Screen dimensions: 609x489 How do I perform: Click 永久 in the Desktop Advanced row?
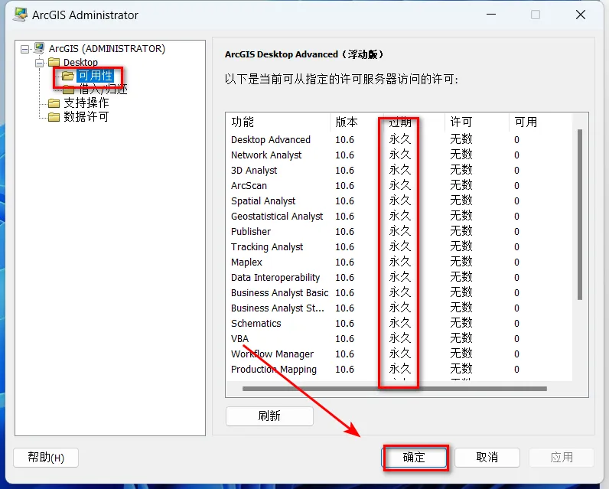click(x=399, y=139)
